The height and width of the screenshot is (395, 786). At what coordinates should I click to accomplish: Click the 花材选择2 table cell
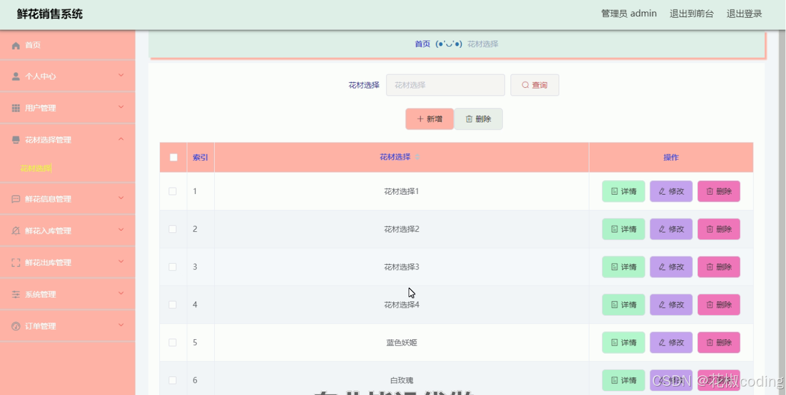pyautogui.click(x=402, y=229)
